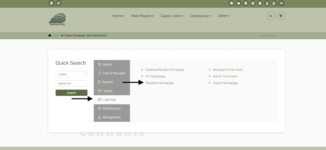Click the calendar icon in top bar

(260, 3)
